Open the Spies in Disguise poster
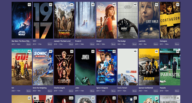192x103 pixels. coord(106,67)
